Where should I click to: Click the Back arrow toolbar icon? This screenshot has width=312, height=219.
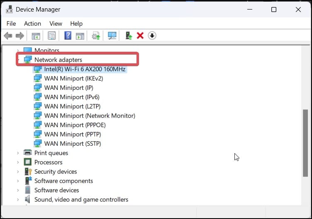(x=8, y=36)
